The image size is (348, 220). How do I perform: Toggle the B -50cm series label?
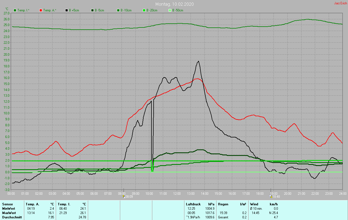178,10
